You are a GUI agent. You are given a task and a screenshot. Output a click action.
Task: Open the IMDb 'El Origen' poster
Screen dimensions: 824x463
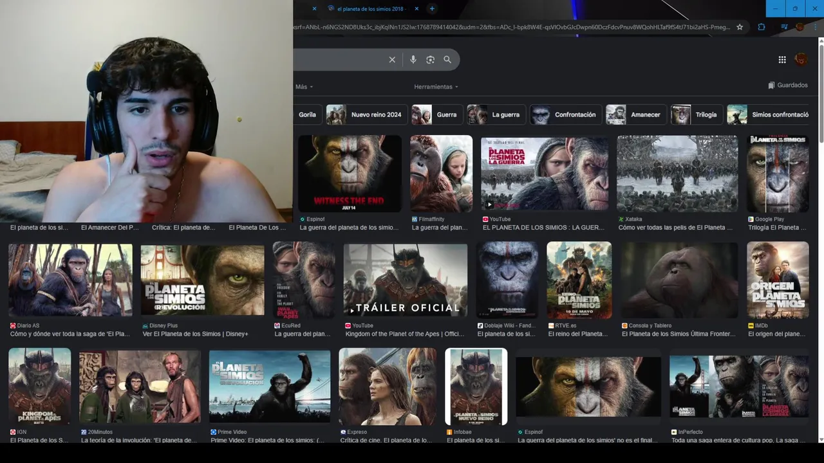[778, 280]
